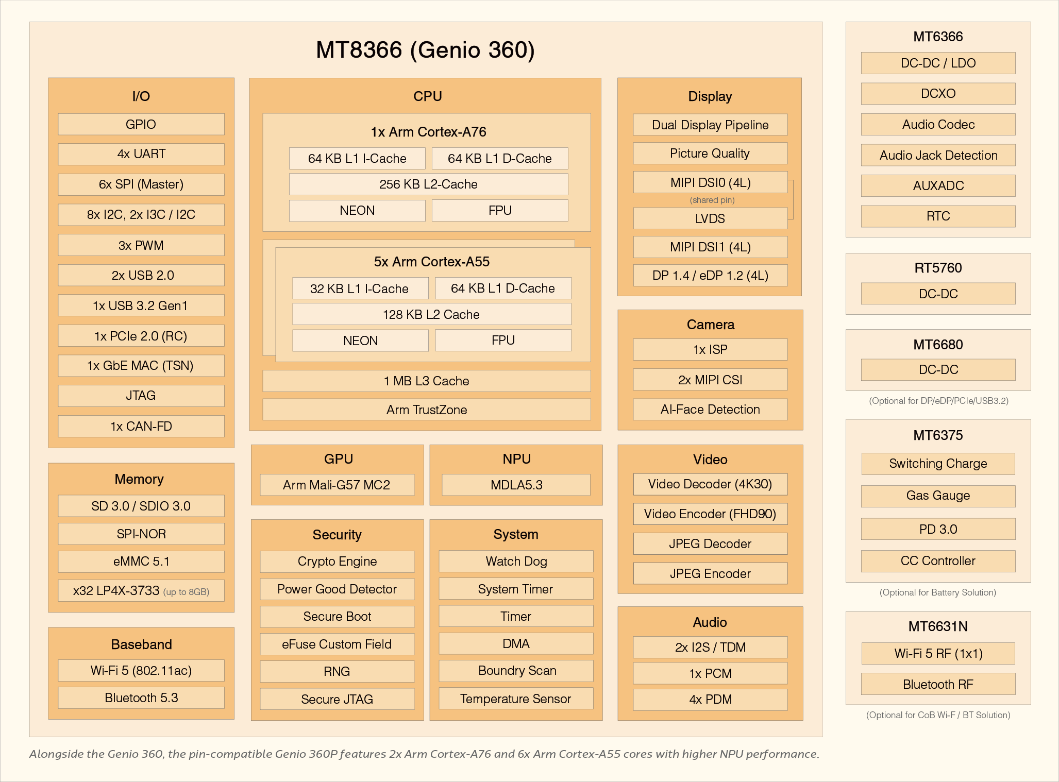Click the Temperature Sensor block
Screen dimensions: 1059x782
click(515, 699)
